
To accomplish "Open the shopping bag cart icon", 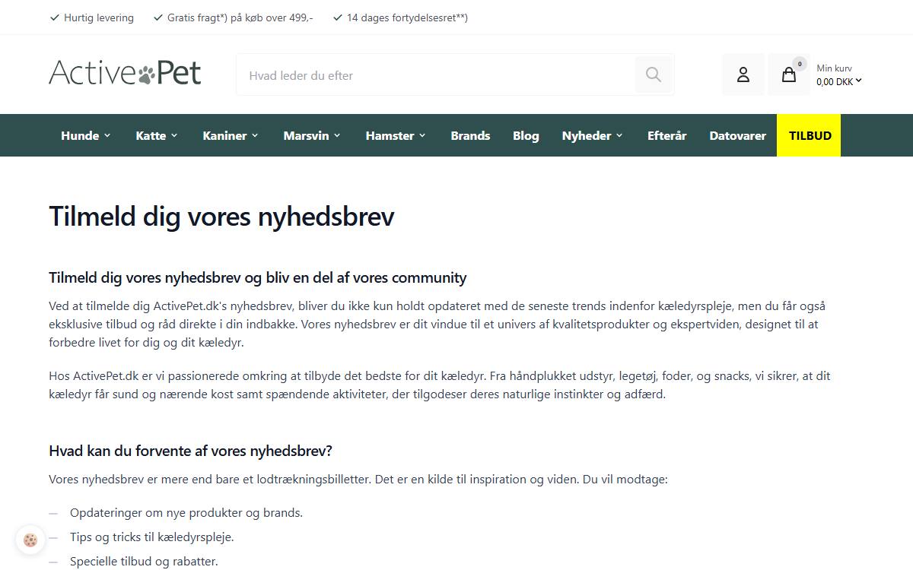I will [789, 74].
